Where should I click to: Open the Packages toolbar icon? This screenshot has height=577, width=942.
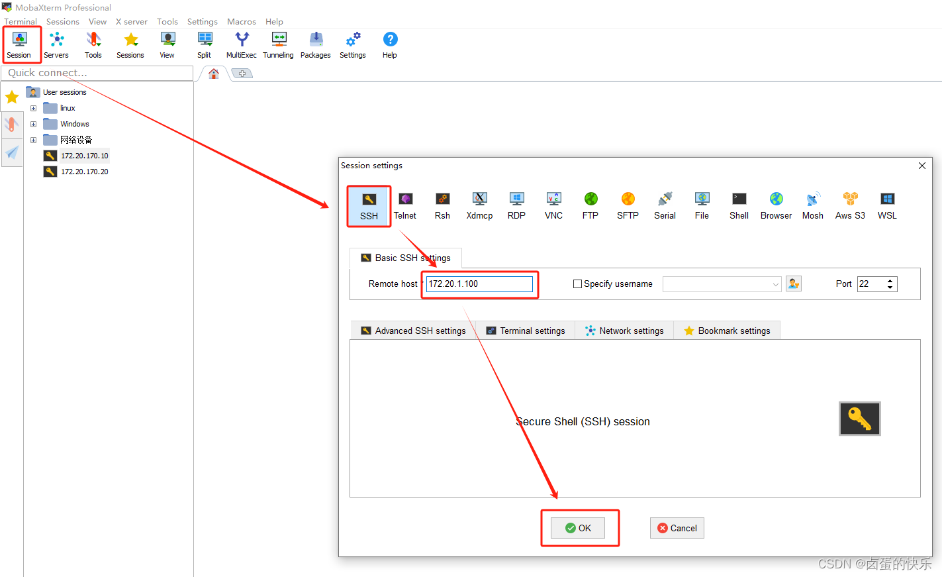[x=316, y=45]
